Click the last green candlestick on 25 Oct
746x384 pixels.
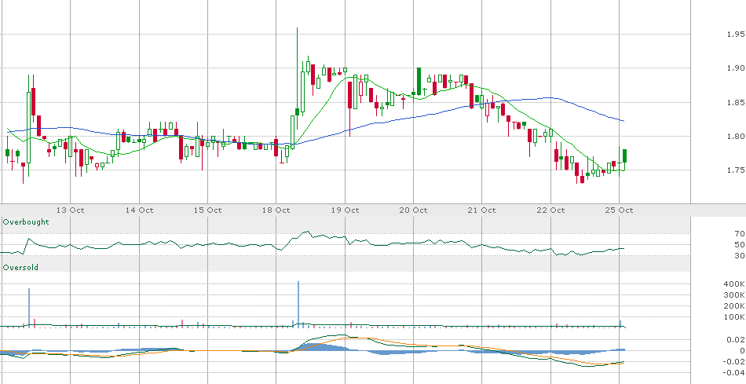point(625,155)
